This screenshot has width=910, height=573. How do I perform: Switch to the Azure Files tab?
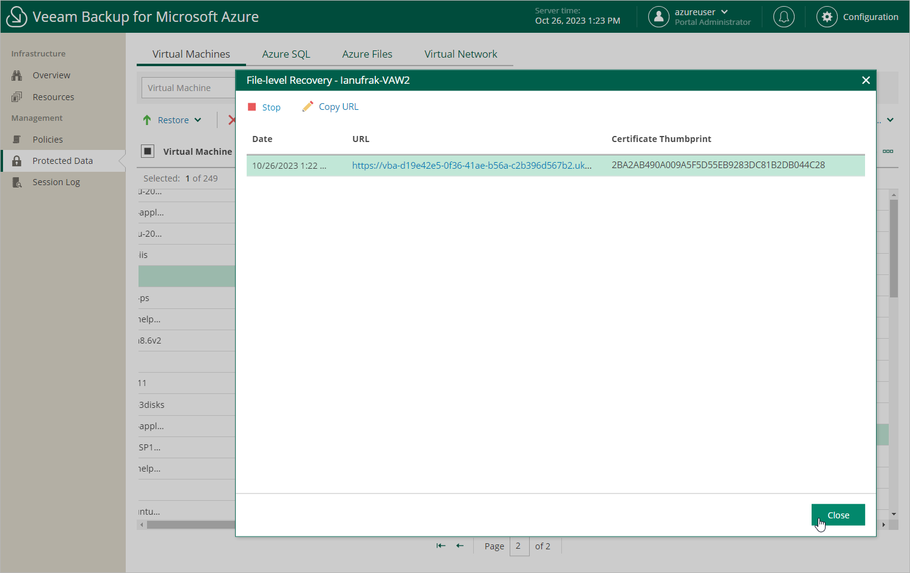(x=367, y=54)
